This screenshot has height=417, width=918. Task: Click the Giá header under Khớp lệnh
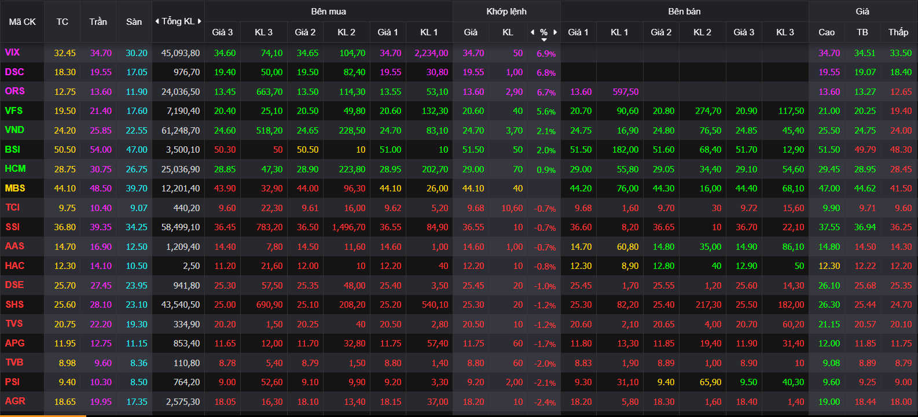tap(471, 32)
